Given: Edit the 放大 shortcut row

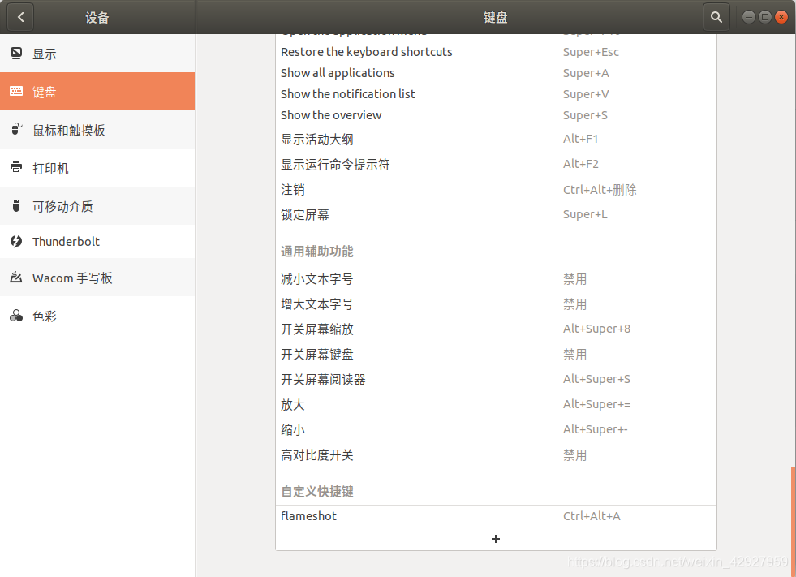Looking at the screenshot, I should coord(496,404).
